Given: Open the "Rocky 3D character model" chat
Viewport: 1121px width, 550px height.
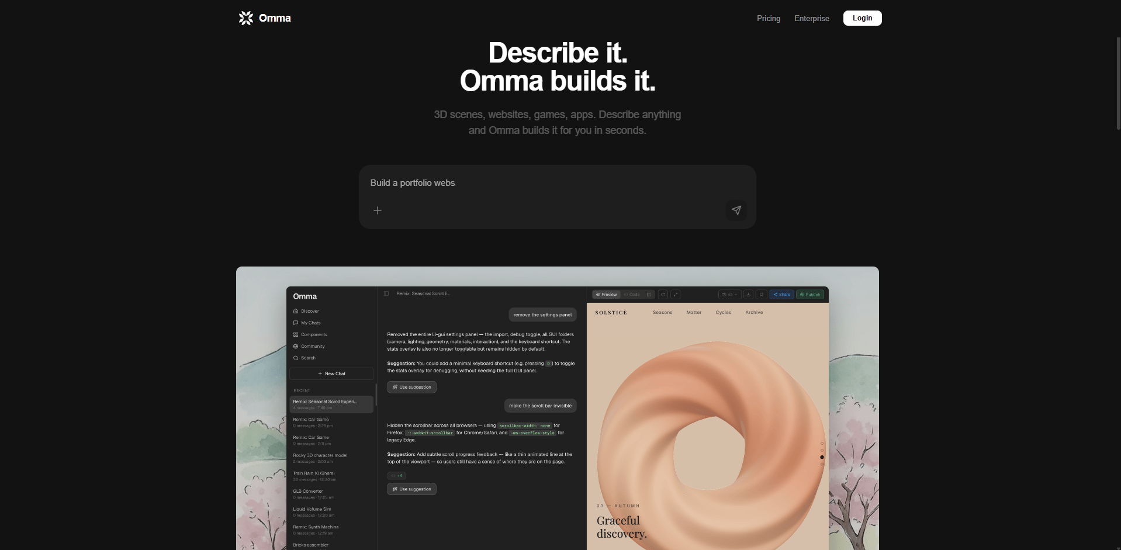Looking at the screenshot, I should click(x=331, y=458).
